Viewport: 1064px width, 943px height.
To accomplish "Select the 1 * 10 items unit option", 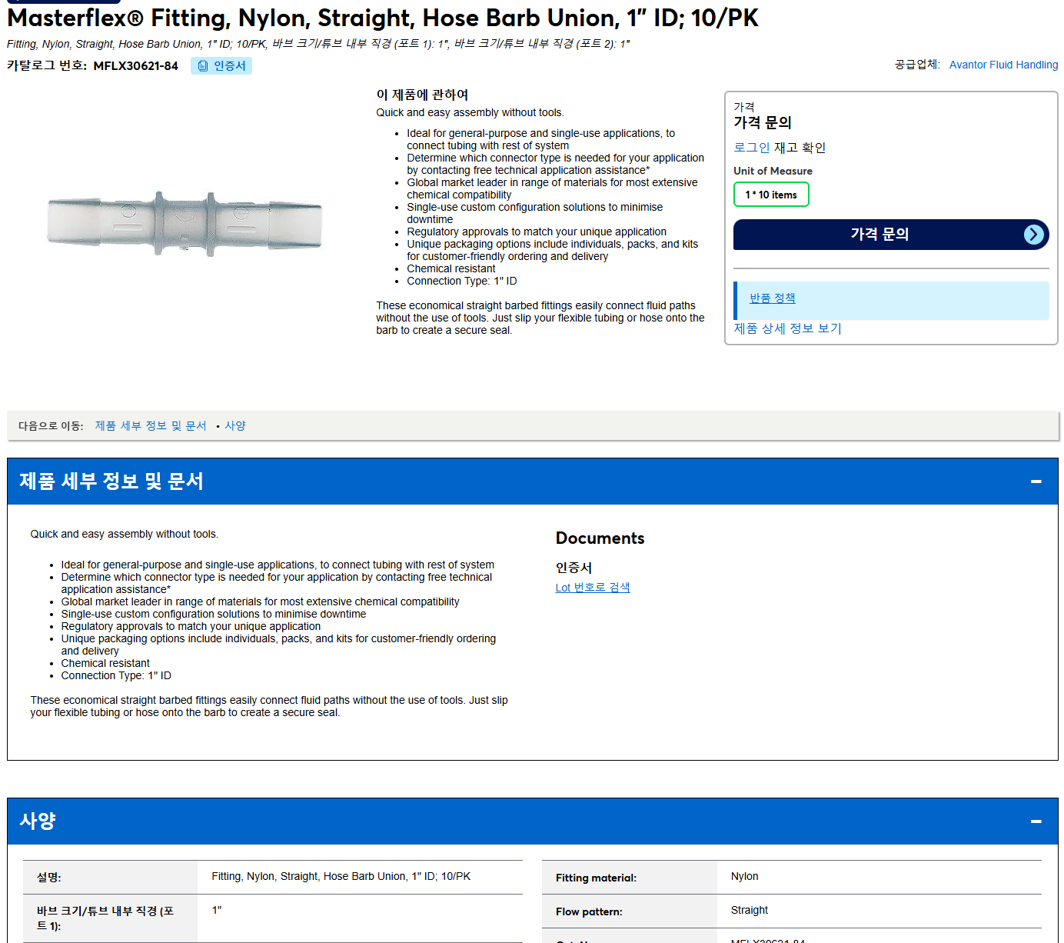I will pyautogui.click(x=771, y=195).
